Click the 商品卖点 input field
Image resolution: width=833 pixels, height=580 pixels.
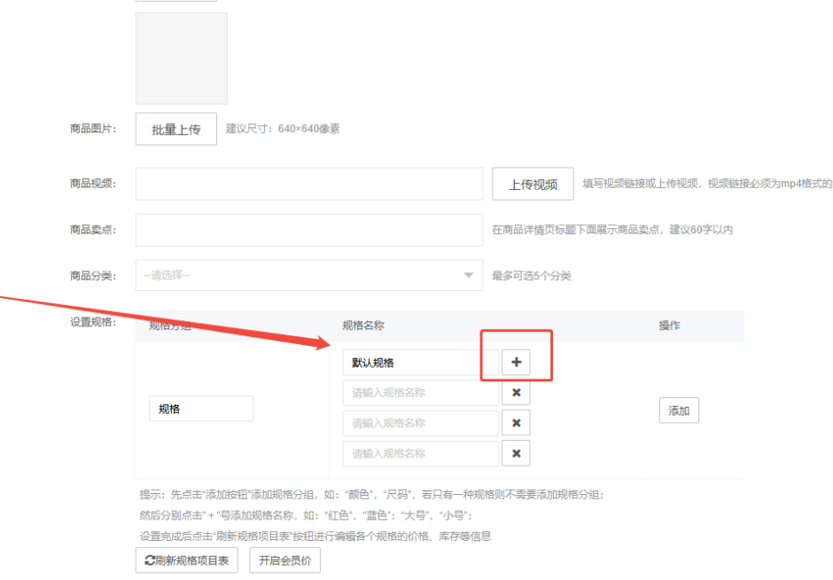tap(308, 230)
